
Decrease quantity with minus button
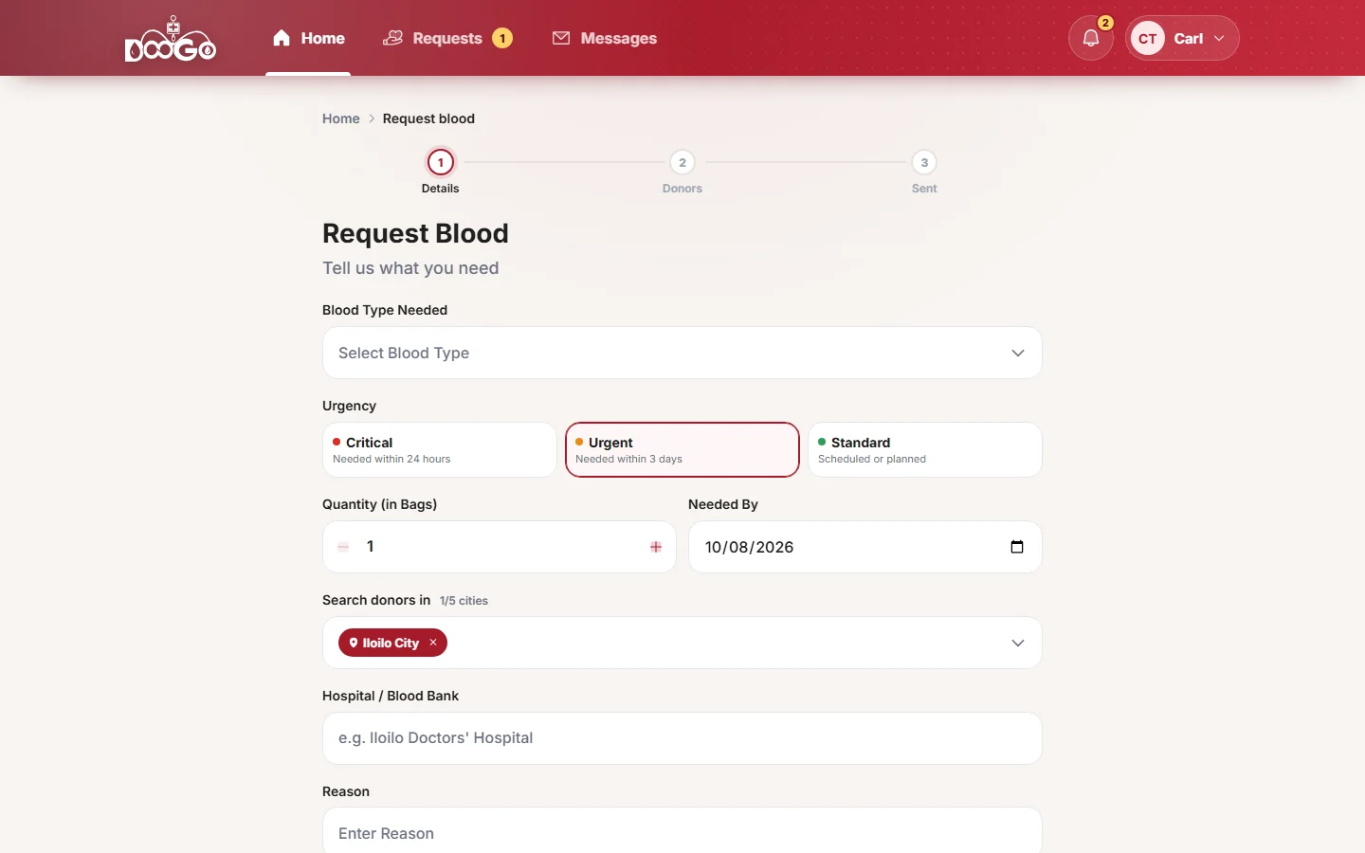[x=343, y=547]
